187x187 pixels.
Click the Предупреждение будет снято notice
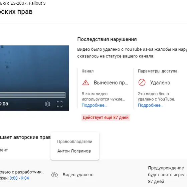coord(167,175)
